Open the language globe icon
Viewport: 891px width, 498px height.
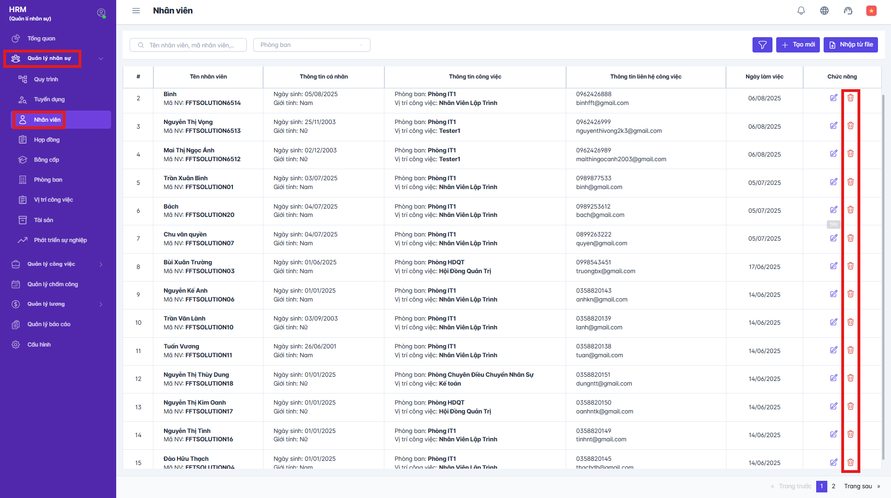(824, 11)
